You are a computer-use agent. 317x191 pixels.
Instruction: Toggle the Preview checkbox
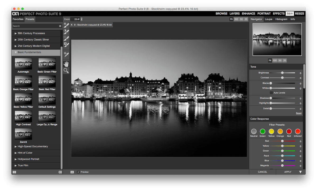78,172
